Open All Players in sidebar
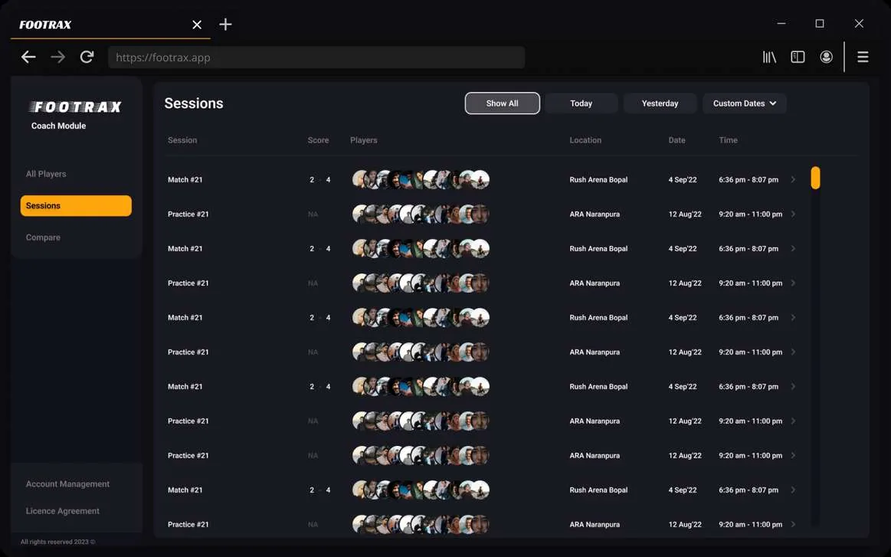Viewport: 891px width, 557px height. (46, 174)
